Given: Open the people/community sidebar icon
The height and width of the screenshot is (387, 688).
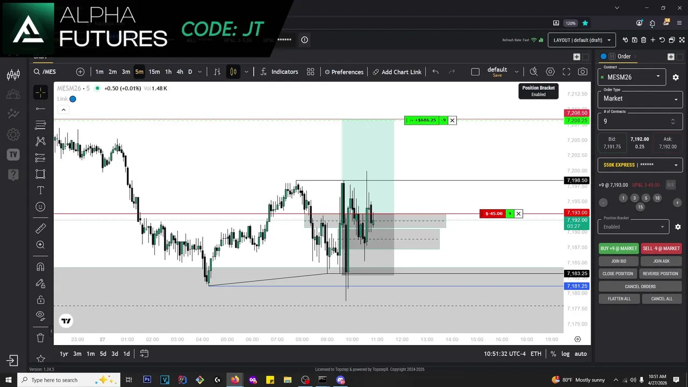Looking at the screenshot, I should click(x=13, y=95).
